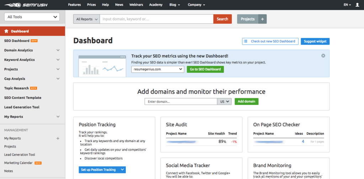Click the BETA badge beside SEO Dashboard
The width and height of the screenshot is (364, 179).
pyautogui.click(x=34, y=41)
